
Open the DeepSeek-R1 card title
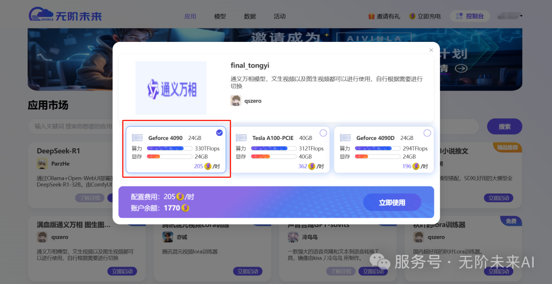click(x=58, y=151)
